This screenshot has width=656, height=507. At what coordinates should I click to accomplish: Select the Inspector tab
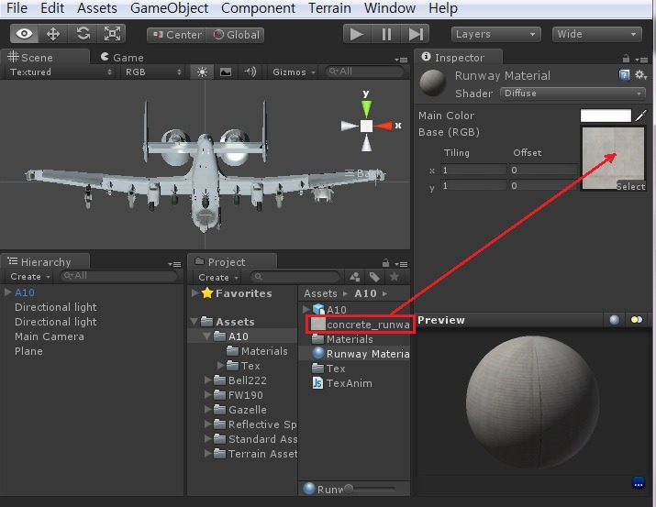click(459, 57)
